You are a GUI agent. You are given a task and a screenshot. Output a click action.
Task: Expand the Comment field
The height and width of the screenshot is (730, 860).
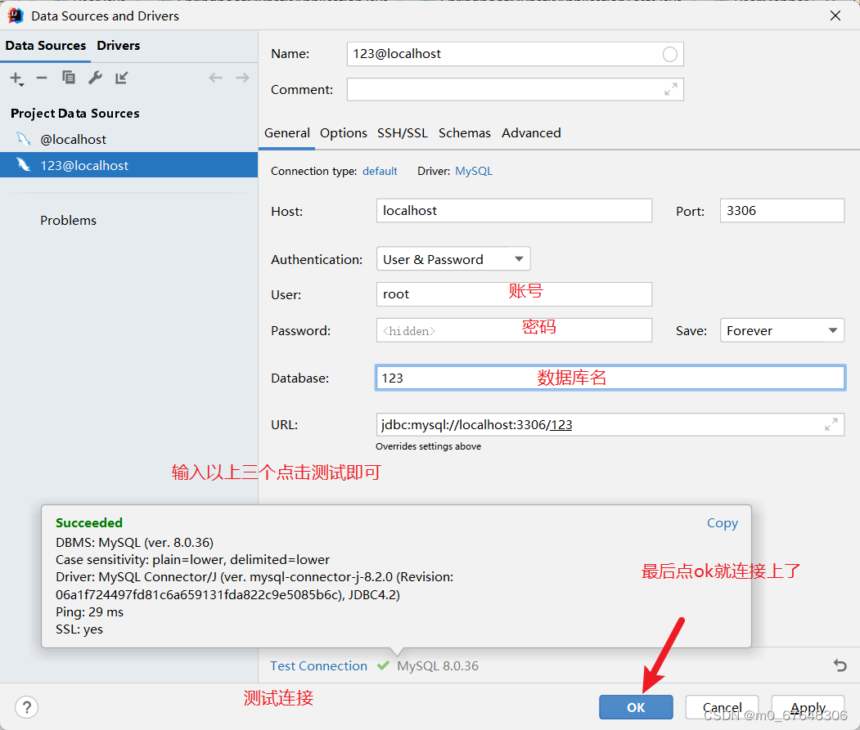click(x=670, y=89)
